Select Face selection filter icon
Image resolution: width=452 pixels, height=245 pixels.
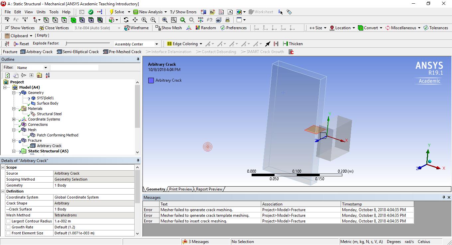[64, 20]
